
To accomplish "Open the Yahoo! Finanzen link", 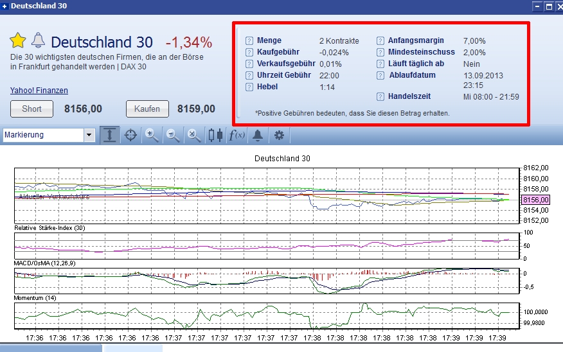I will 39,91.
